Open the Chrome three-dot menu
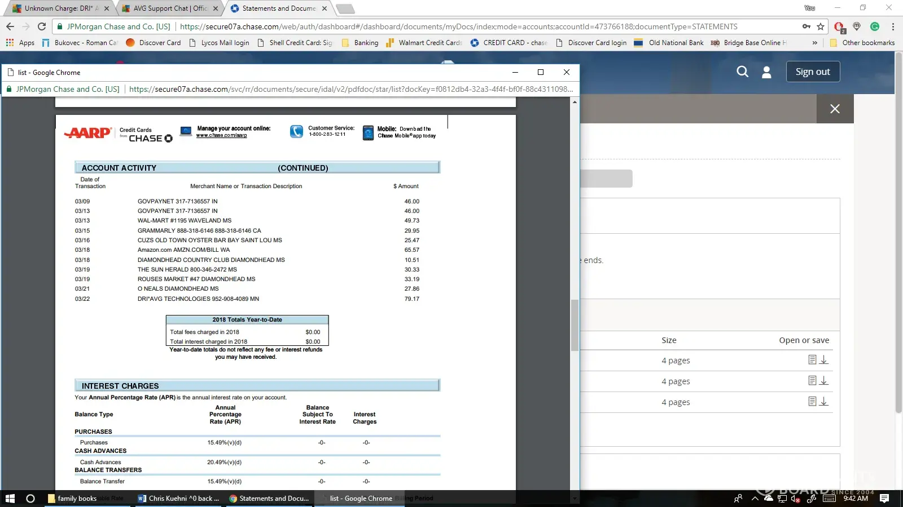The width and height of the screenshot is (903, 507). [893, 26]
